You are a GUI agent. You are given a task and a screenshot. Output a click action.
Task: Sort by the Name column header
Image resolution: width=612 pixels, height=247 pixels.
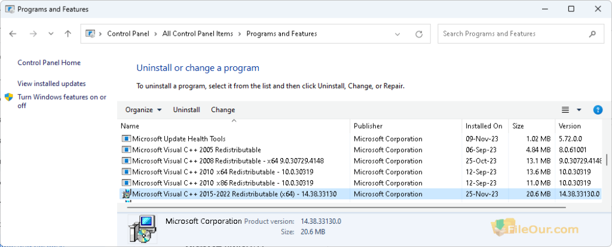(234, 126)
